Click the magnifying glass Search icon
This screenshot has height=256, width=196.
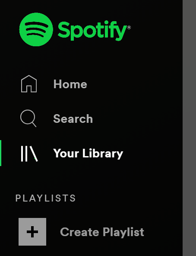tap(28, 118)
